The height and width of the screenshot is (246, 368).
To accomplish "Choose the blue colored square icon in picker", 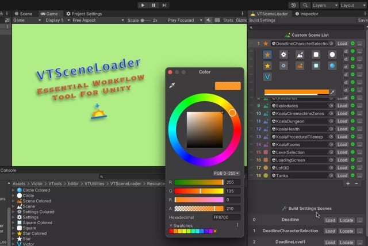I will point(316,66).
